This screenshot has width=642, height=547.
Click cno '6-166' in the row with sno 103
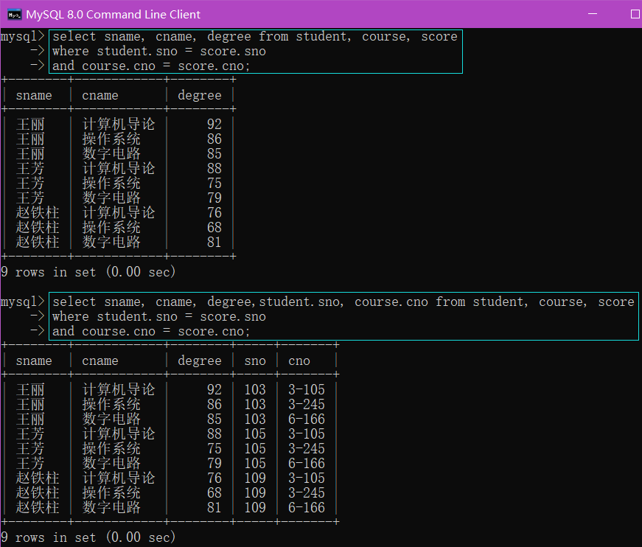click(x=307, y=419)
